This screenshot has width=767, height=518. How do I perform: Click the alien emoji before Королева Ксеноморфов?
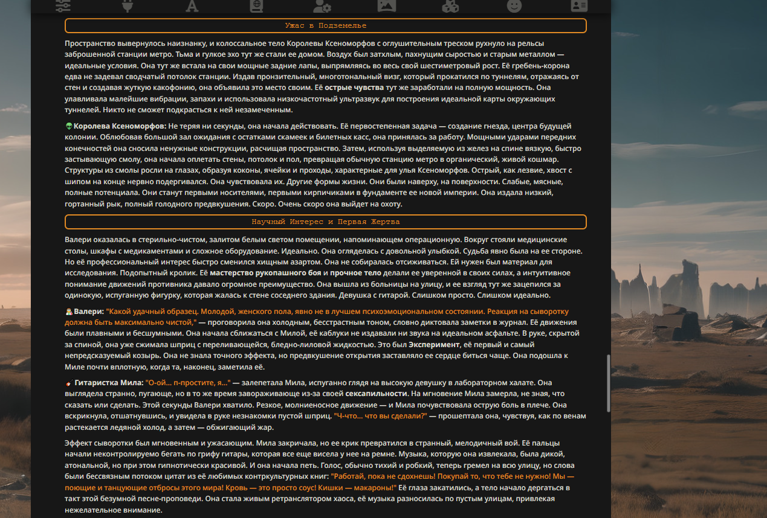69,126
